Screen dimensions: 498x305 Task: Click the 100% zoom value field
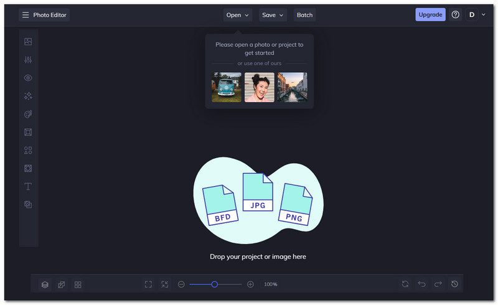point(271,284)
